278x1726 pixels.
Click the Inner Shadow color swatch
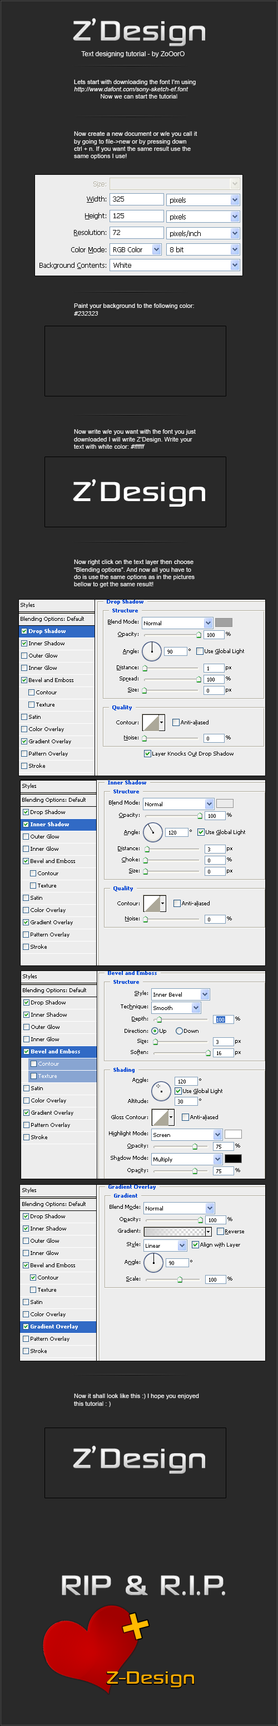[x=225, y=803]
